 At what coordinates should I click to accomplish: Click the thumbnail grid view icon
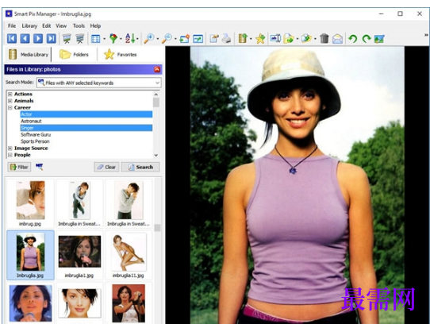[95, 39]
